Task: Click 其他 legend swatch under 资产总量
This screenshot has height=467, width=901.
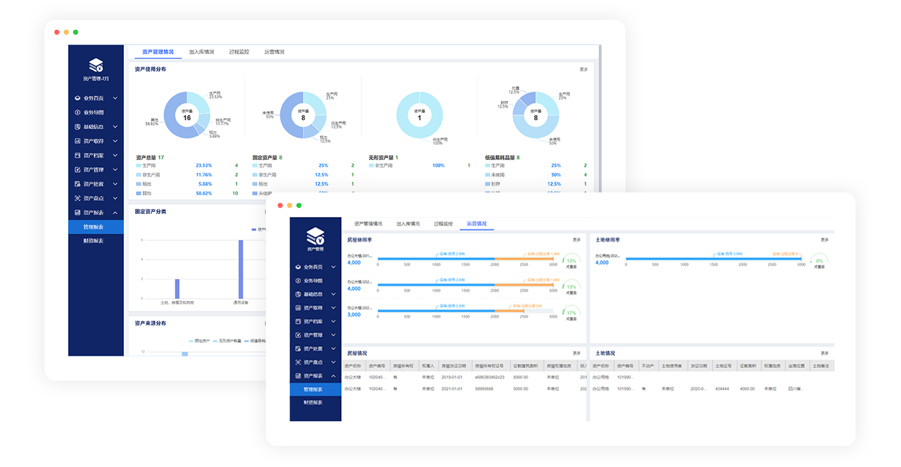Action: click(x=139, y=193)
